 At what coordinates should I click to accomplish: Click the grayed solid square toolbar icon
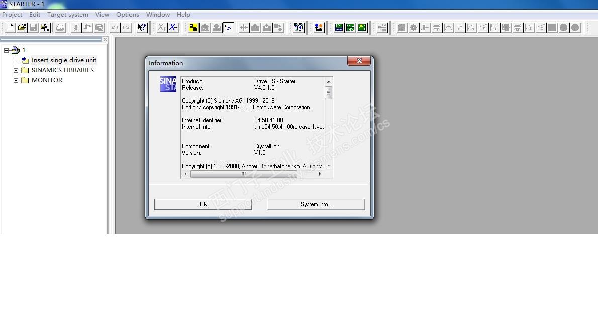pos(552,28)
